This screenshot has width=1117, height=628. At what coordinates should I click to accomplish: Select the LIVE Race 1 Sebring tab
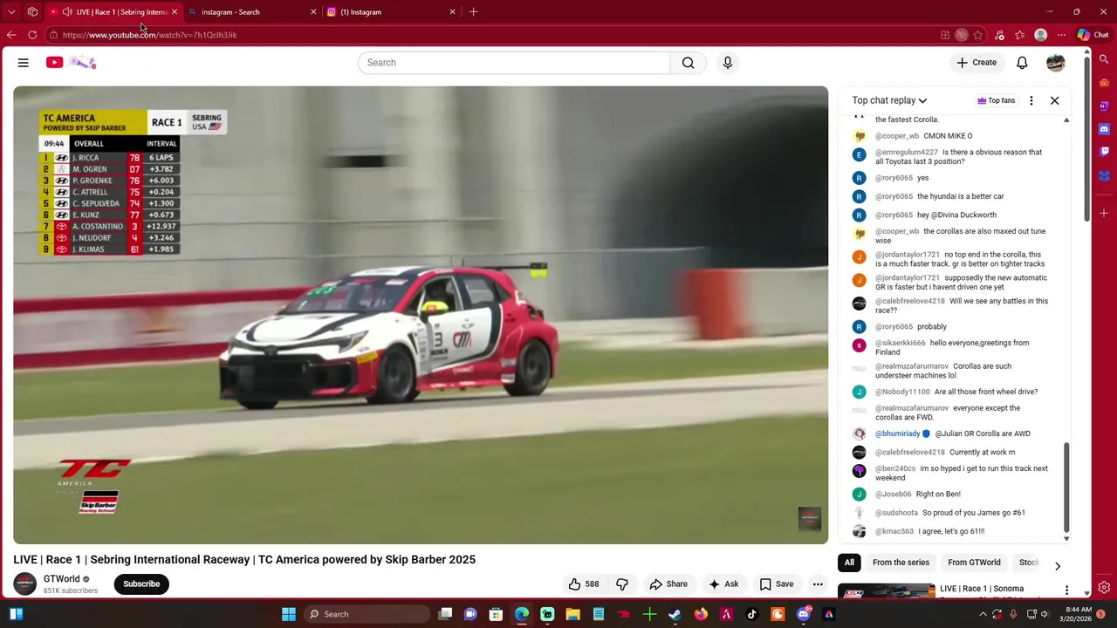click(x=113, y=12)
